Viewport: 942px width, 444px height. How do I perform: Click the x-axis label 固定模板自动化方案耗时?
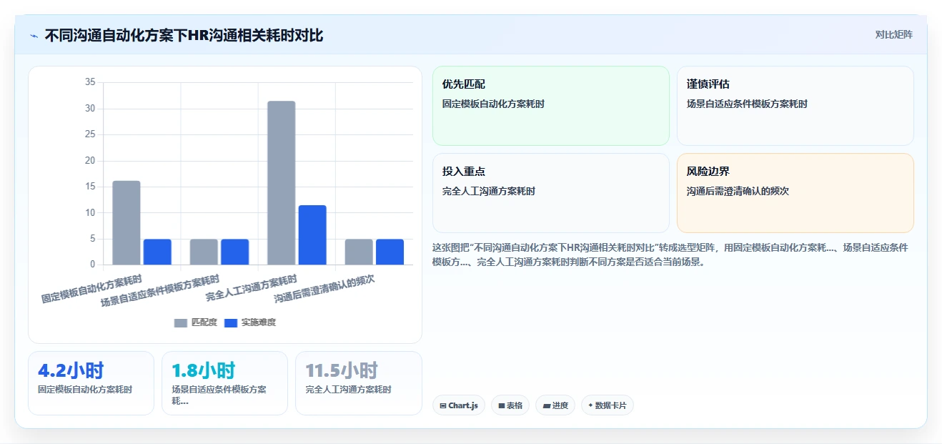pyautogui.click(x=91, y=289)
